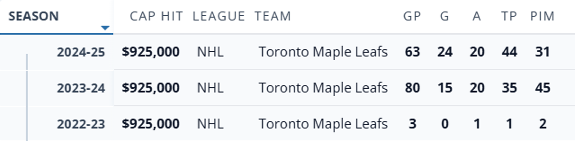Viewport: 575px width, 141px height.
Task: Click NHL league link in 2024-25 row
Action: tap(210, 52)
